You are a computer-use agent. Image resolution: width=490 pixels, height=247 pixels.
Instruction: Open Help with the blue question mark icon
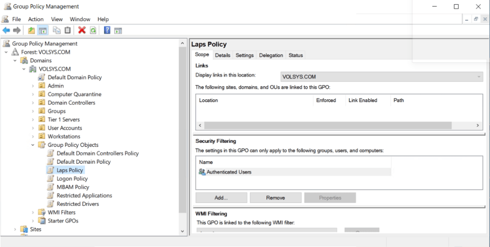point(107,30)
